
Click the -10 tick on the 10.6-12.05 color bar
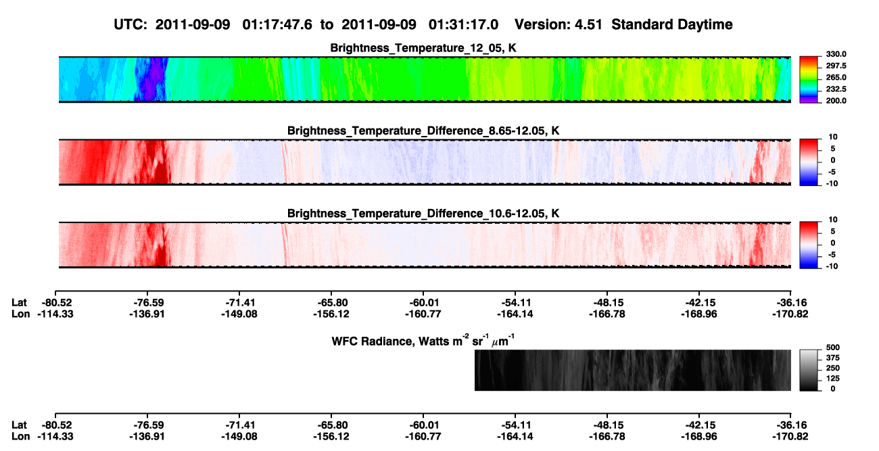point(832,266)
